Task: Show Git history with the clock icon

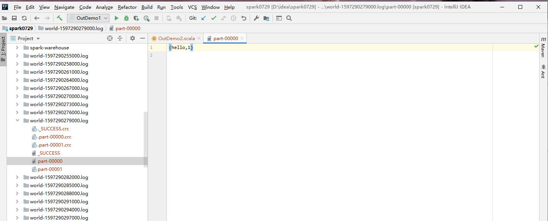Action: point(234,18)
